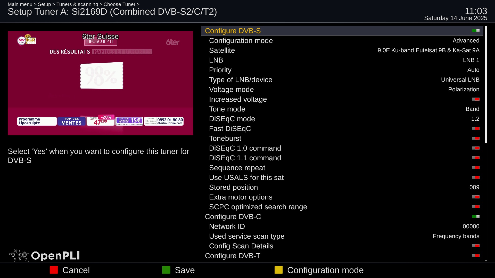This screenshot has width=495, height=278.
Task: Click the red Cancel key icon
Action: coord(54,270)
